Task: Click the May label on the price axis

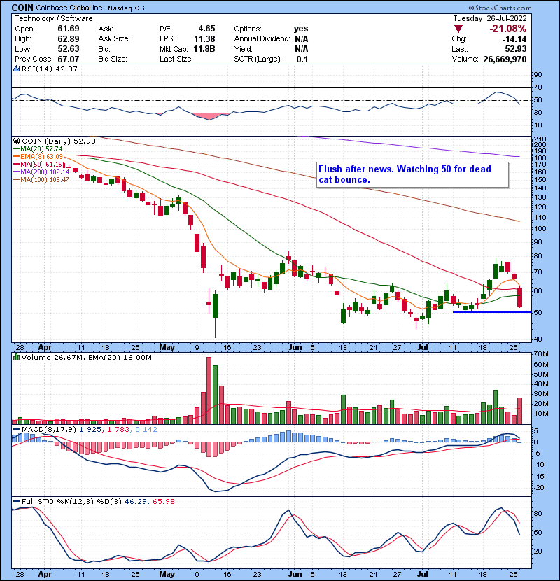Action: [166, 347]
